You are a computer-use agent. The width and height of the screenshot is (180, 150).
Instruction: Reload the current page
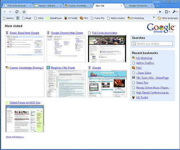(17, 12)
